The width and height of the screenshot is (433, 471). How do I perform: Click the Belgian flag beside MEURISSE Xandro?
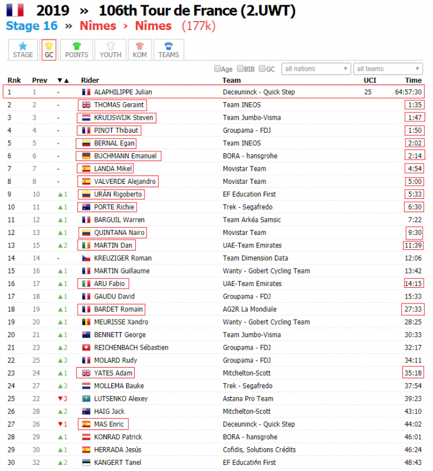tap(87, 322)
